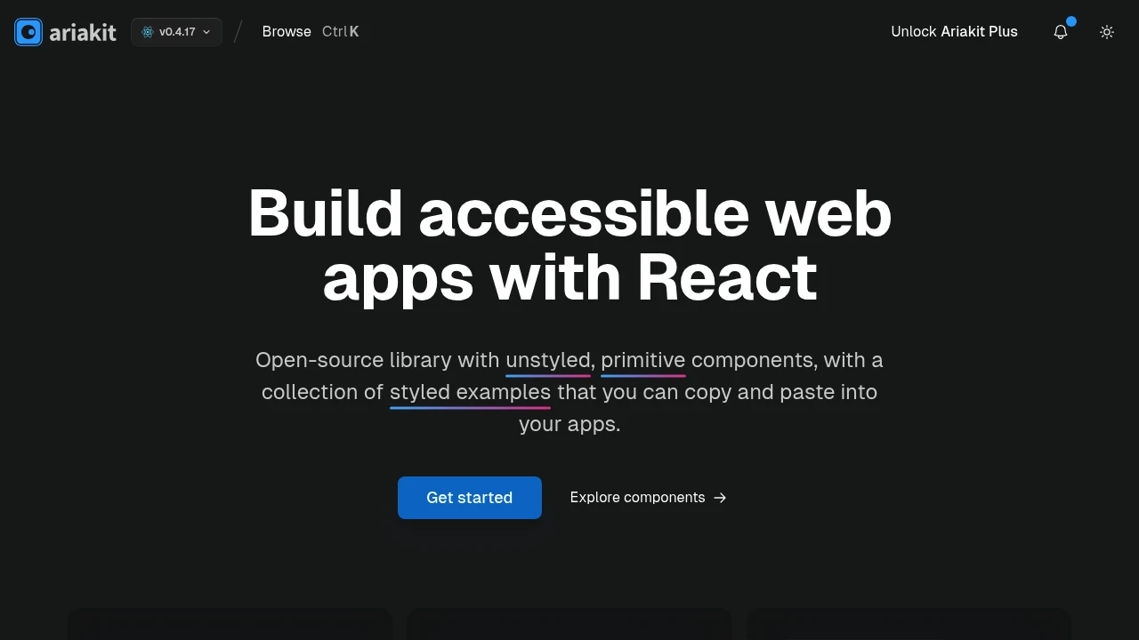This screenshot has width=1139, height=640.
Task: Toggle notifications open via the bell
Action: click(x=1061, y=32)
